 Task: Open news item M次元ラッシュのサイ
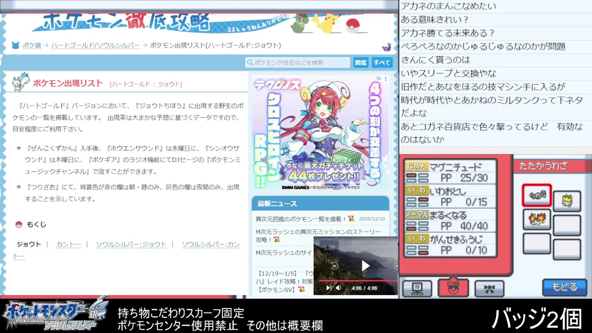point(284,253)
